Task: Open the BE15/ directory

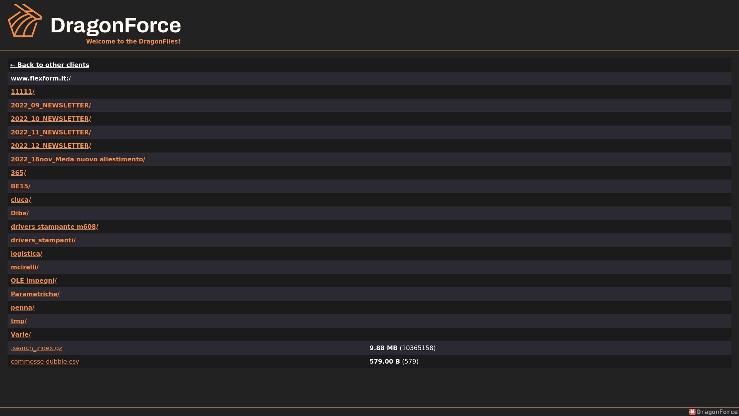Action: [21, 186]
